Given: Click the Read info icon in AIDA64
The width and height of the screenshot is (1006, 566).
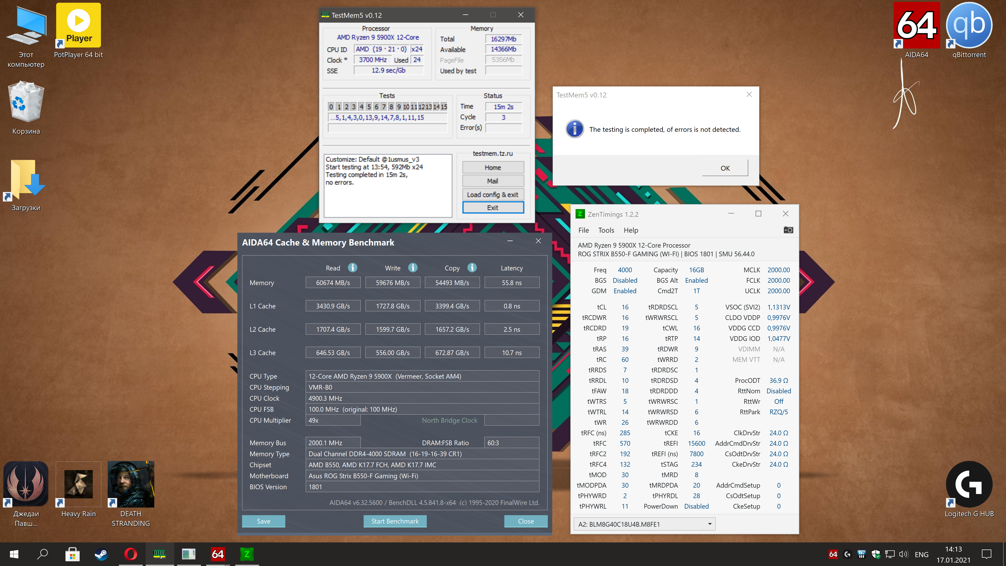Looking at the screenshot, I should (x=352, y=268).
